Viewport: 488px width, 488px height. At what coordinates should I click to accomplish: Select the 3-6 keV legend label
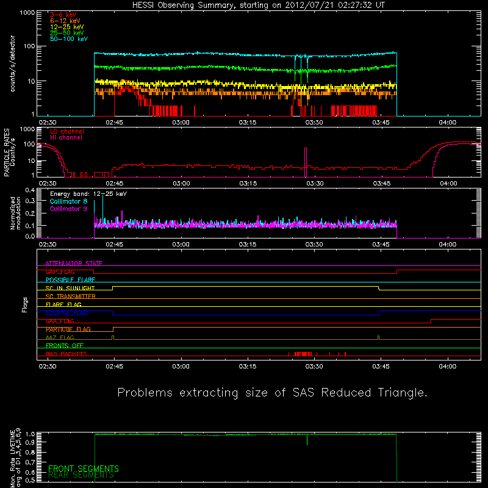click(x=63, y=15)
